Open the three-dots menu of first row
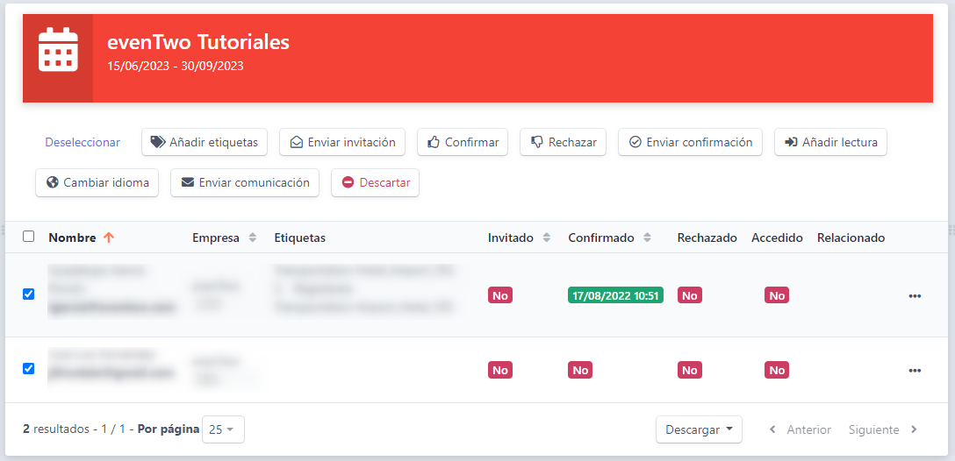The image size is (955, 461). coord(915,295)
